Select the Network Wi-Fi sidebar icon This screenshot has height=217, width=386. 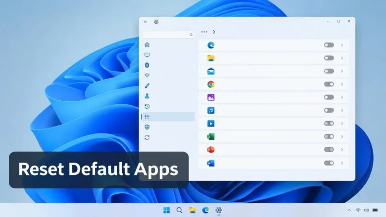(x=147, y=76)
